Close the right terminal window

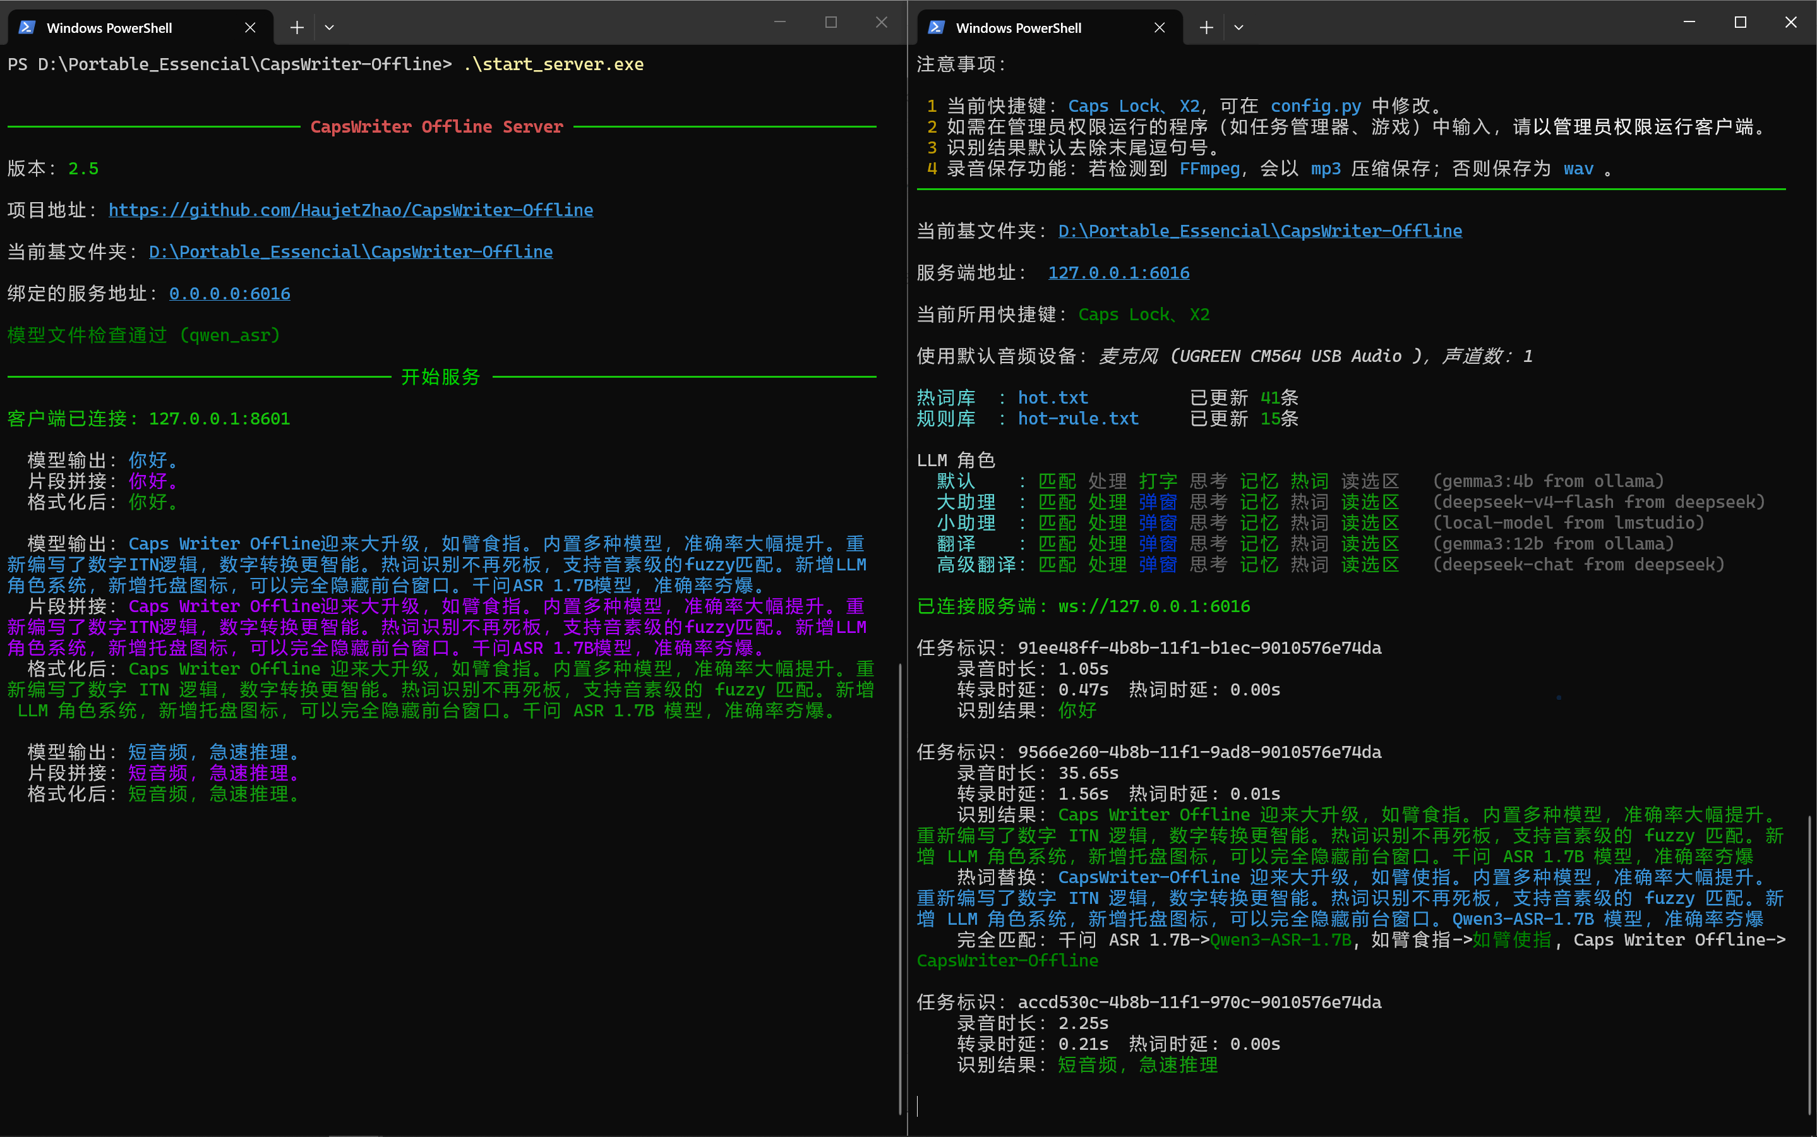(x=1790, y=23)
